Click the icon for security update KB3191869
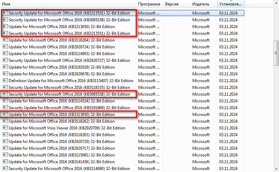279x172 pixels. 5,107
